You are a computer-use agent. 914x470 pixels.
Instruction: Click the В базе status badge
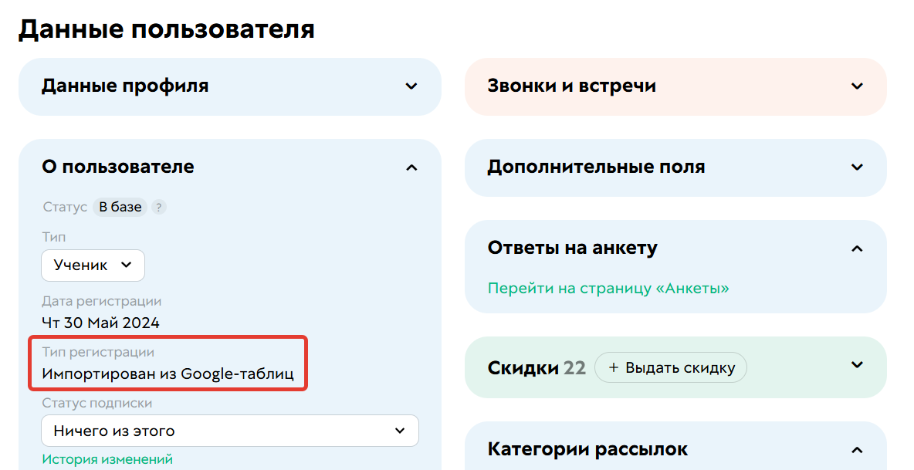[x=121, y=207]
